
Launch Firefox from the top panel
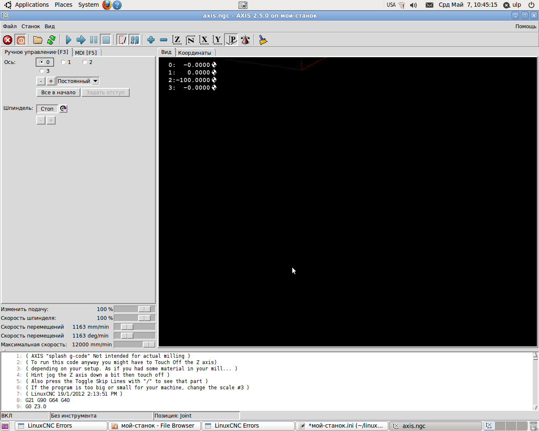click(x=107, y=5)
